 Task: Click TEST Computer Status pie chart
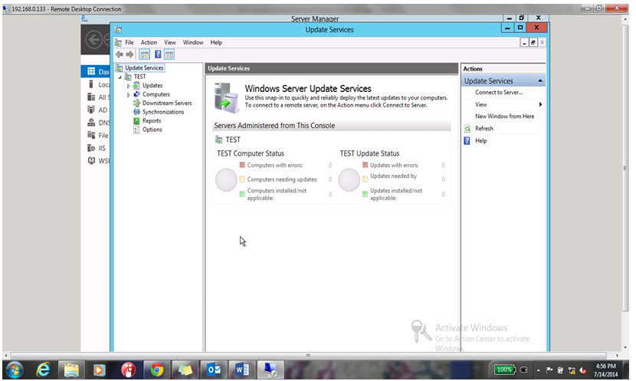click(x=226, y=180)
